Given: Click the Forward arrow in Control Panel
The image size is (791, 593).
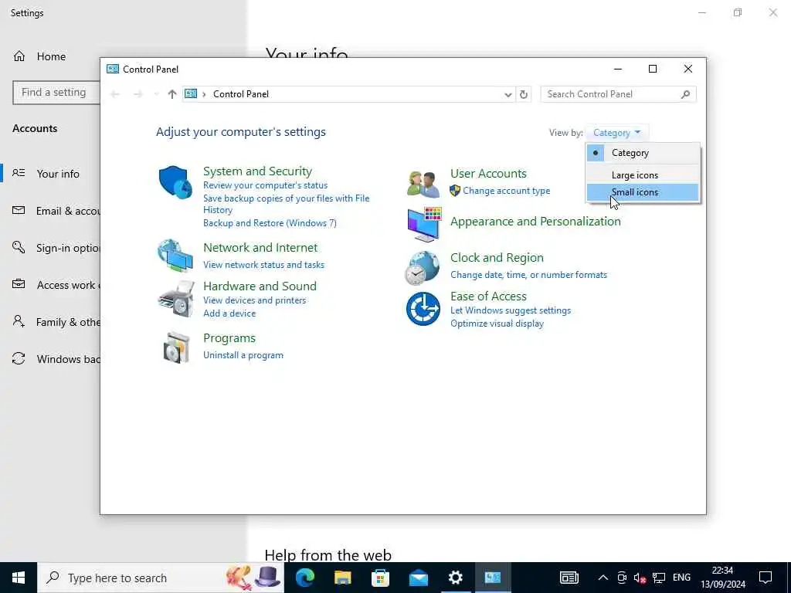Looking at the screenshot, I should 137,94.
